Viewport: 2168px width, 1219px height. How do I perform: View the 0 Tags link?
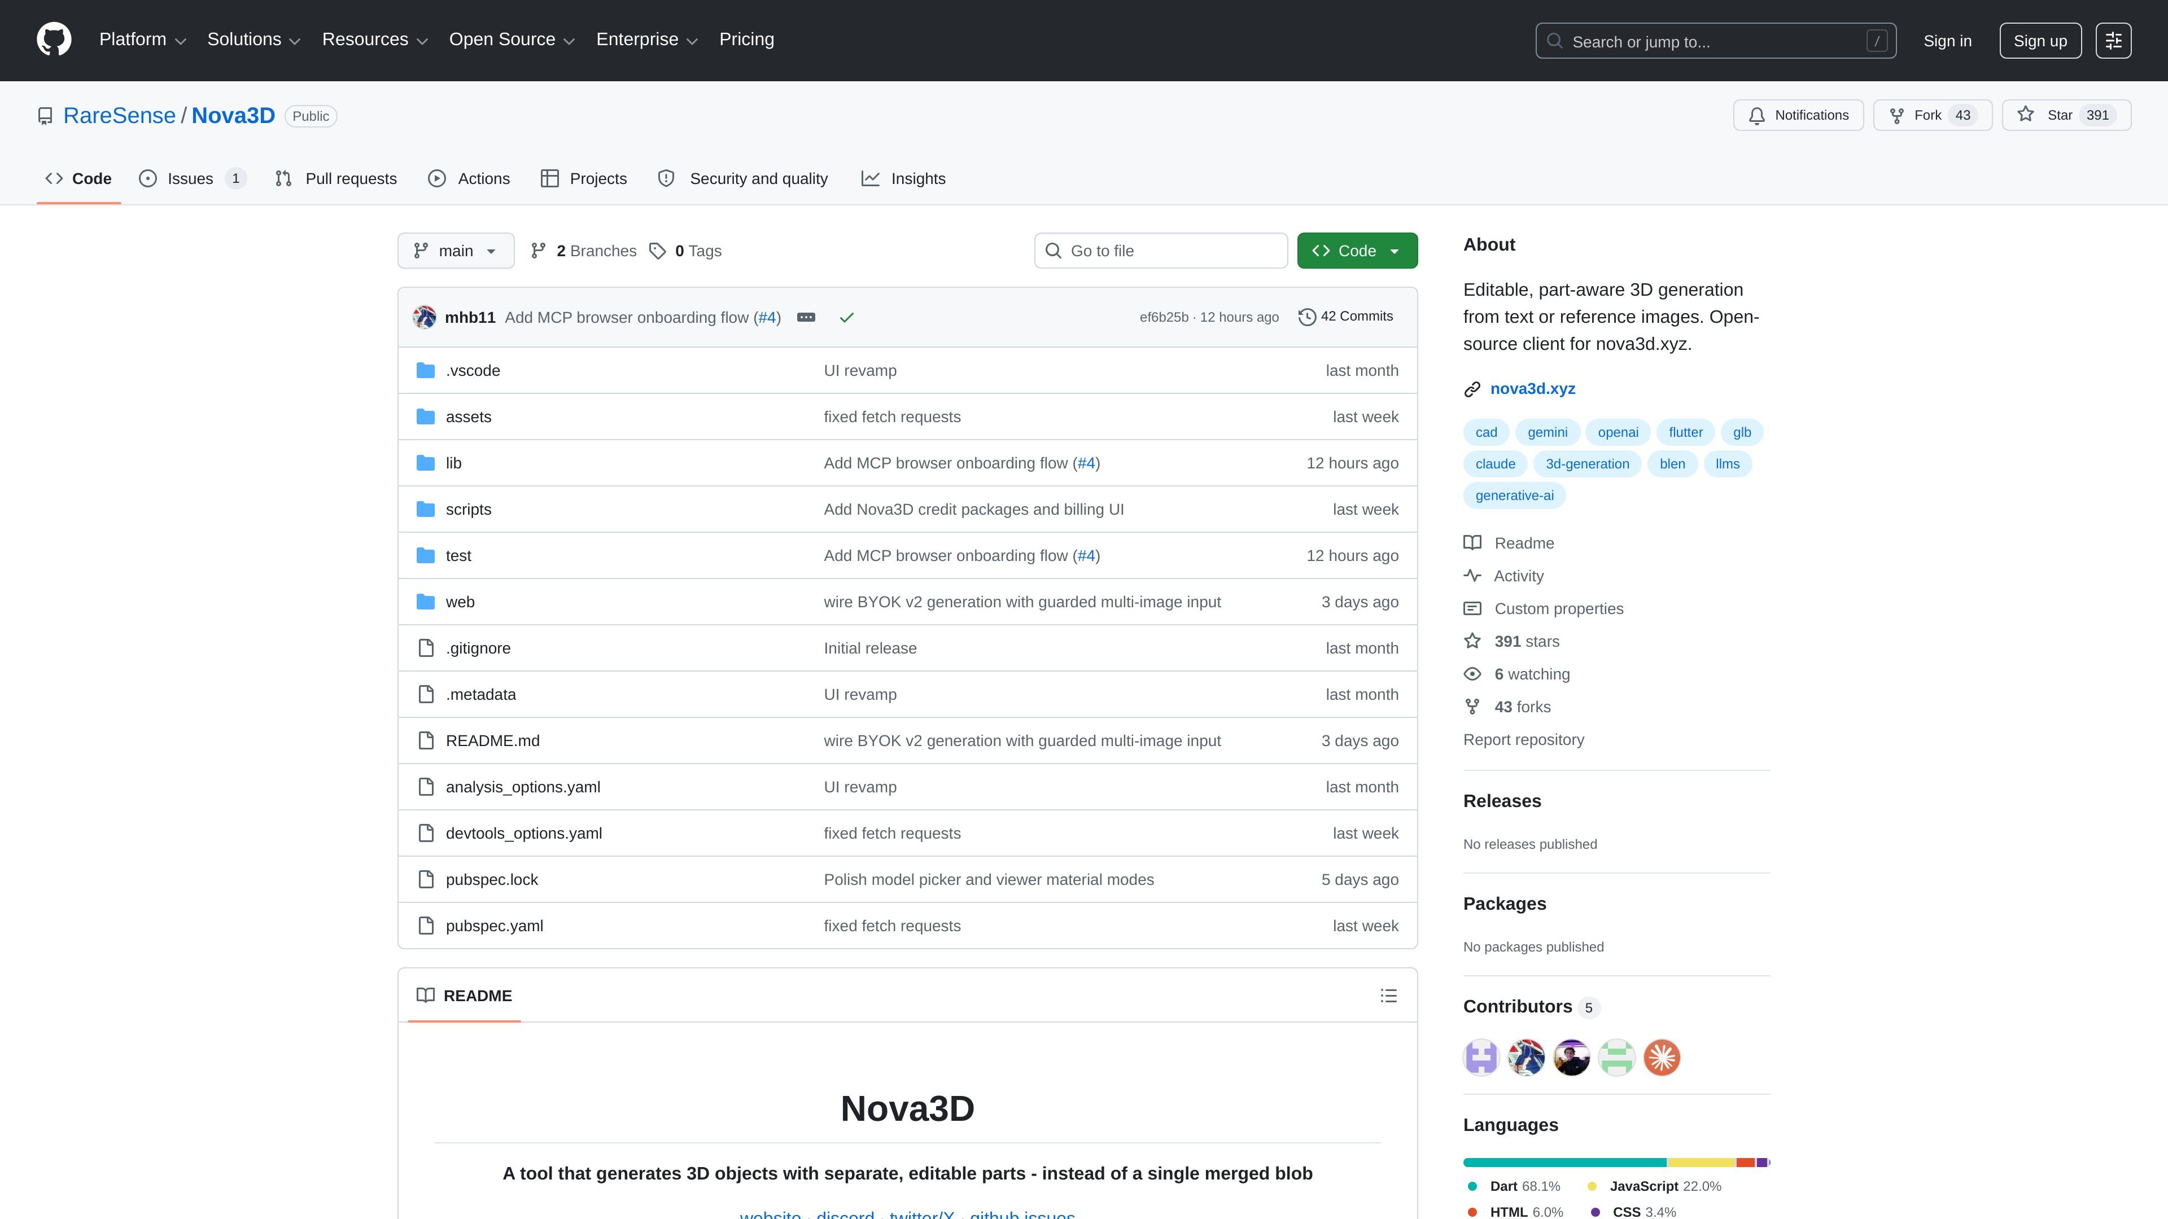tap(685, 251)
